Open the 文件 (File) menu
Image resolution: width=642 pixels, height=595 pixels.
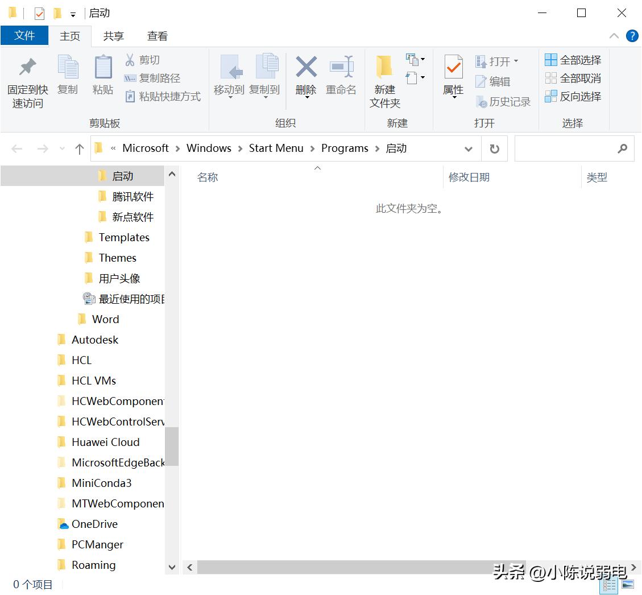[24, 35]
